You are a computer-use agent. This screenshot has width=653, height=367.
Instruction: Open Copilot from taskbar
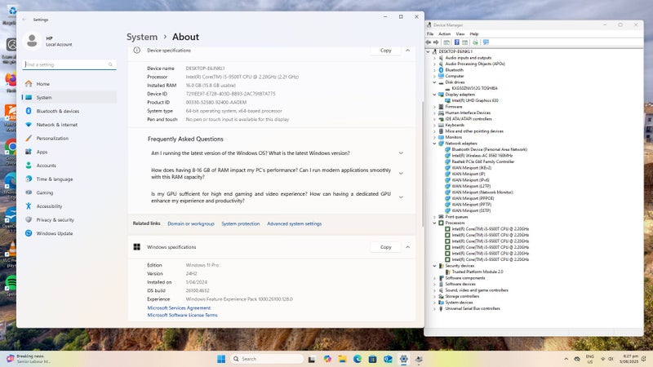(x=327, y=359)
